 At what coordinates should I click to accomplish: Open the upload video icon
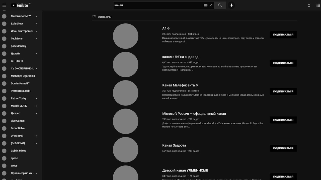coord(309,5)
